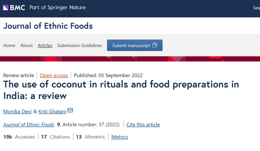Screen dimensions: 260x151
Task: Click the Search option in the top bar
Action: tap(256, 8)
